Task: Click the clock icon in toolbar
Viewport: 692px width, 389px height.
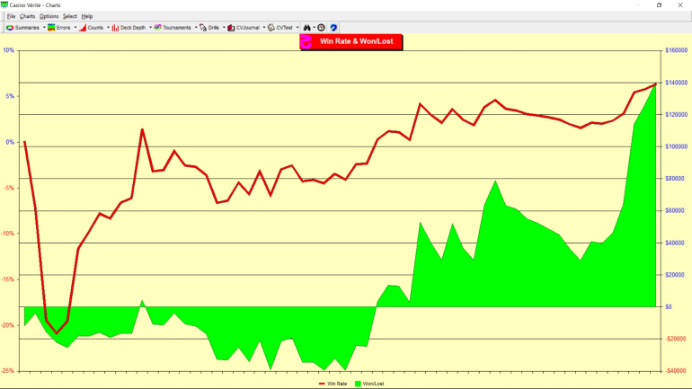Action: (321, 28)
